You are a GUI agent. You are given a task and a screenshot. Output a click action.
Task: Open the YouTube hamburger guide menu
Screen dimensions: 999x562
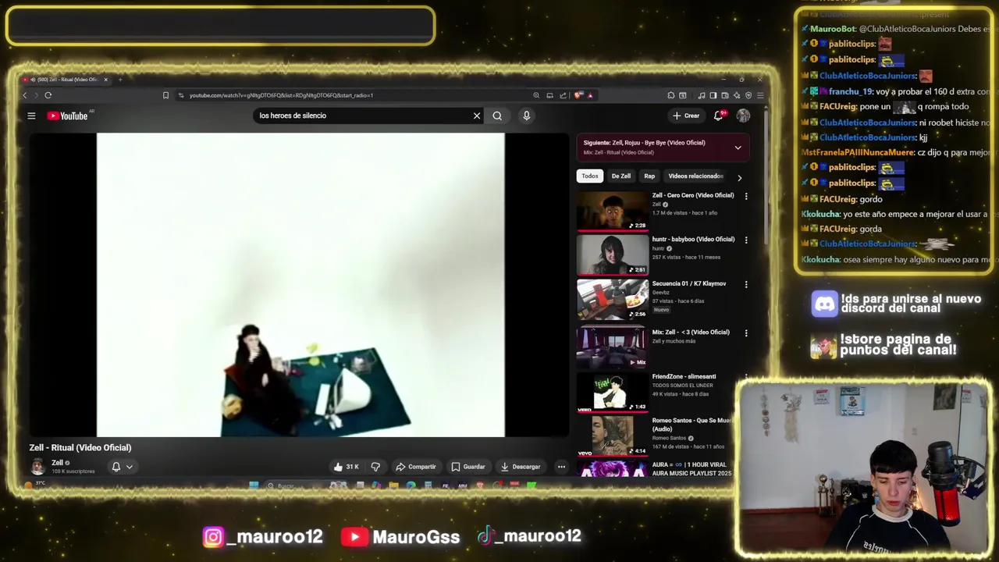pos(31,116)
